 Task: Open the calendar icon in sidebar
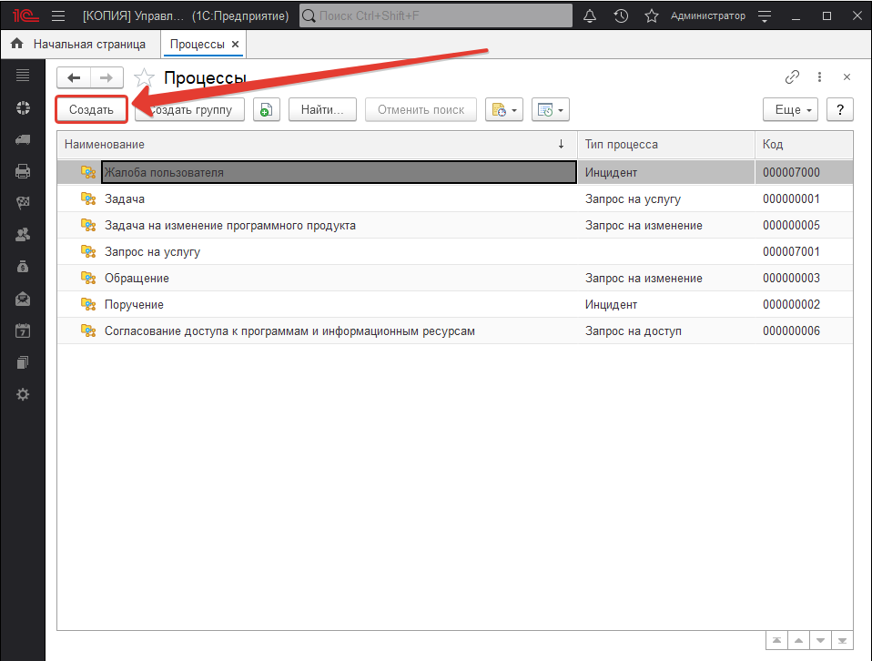23,330
